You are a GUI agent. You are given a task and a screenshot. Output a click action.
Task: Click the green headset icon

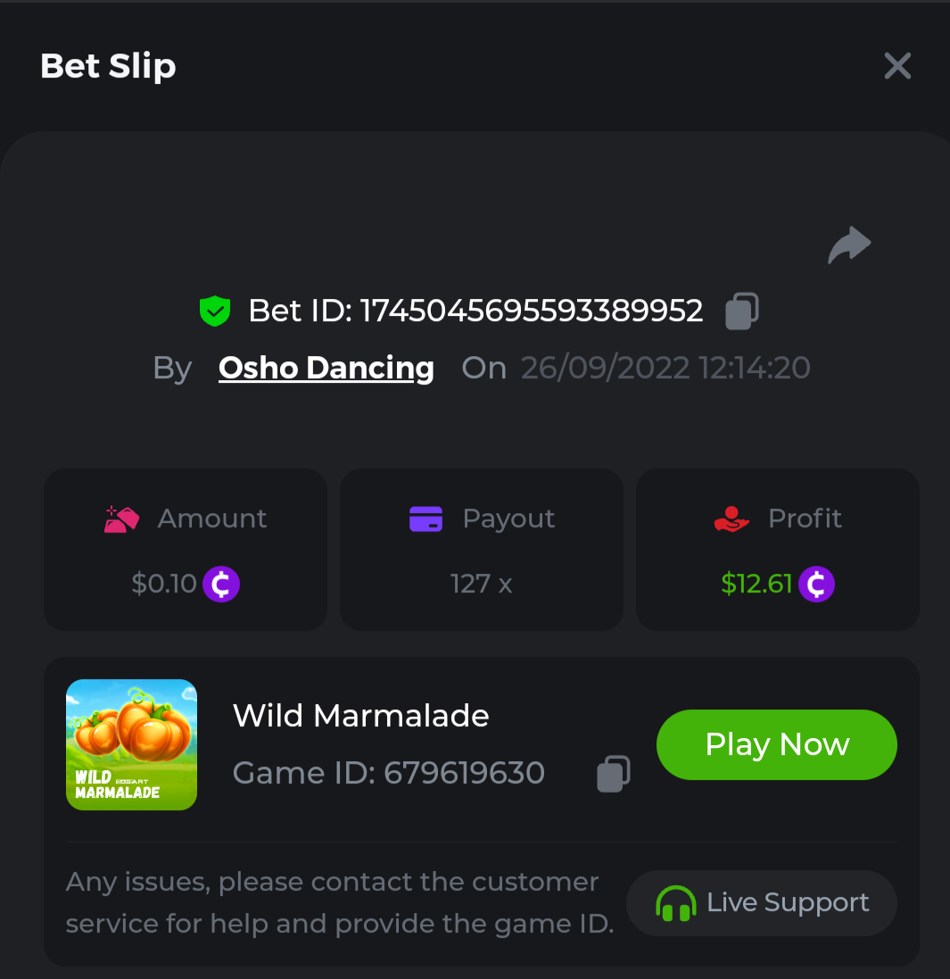click(675, 903)
